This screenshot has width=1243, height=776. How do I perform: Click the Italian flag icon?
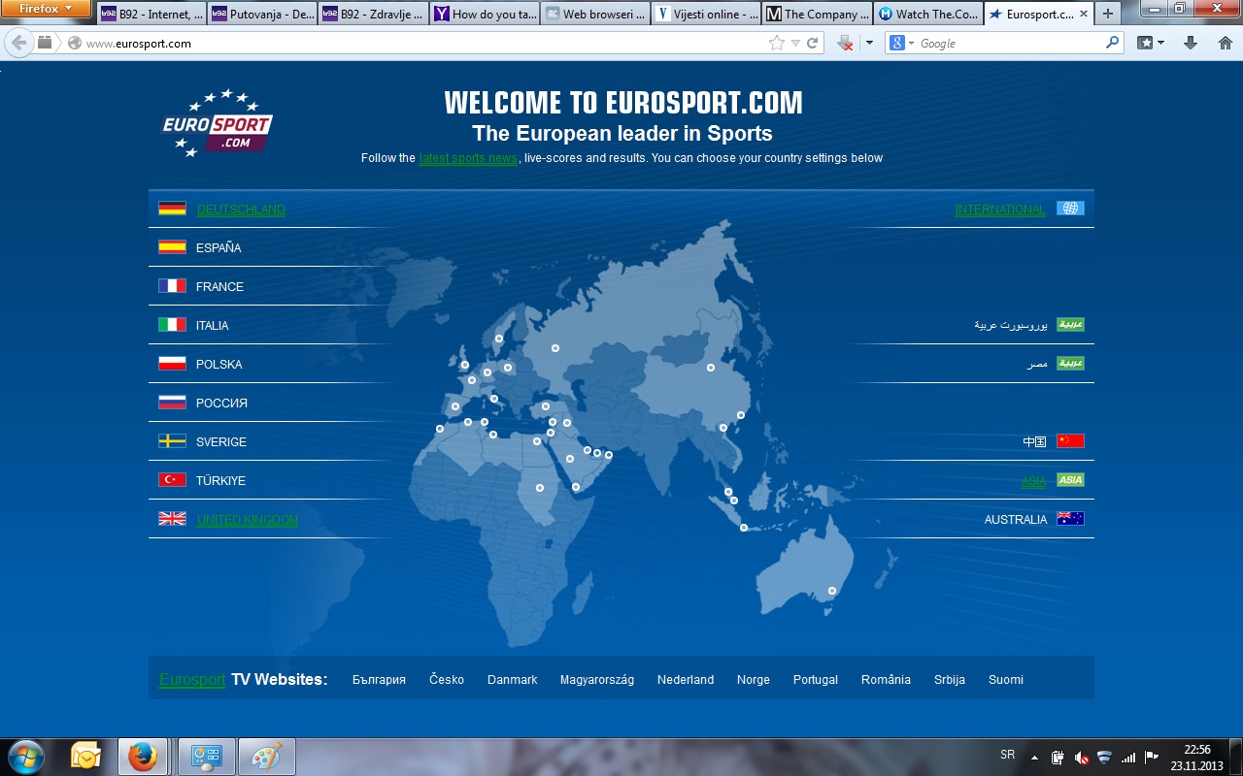pyautogui.click(x=172, y=325)
